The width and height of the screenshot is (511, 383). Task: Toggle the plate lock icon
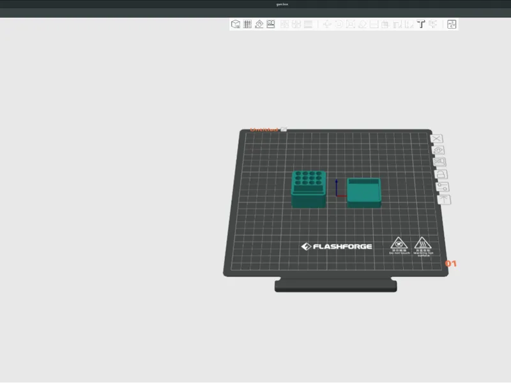coord(441,174)
